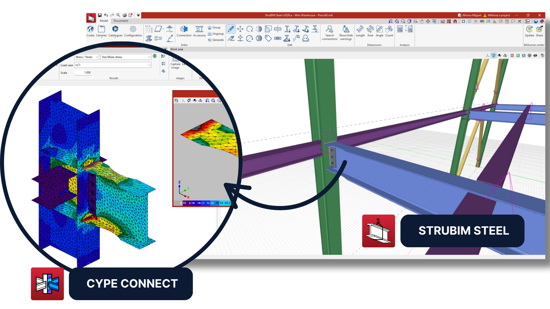Open the Von Mises stress dropdown
This screenshot has height=309, width=550.
click(x=125, y=57)
